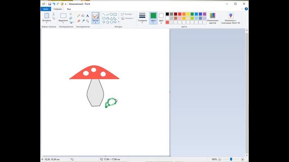Select the Color picker eyedropper tool
Image resolution: width=289 pixels, height=162 pixels.
[x=83, y=21]
